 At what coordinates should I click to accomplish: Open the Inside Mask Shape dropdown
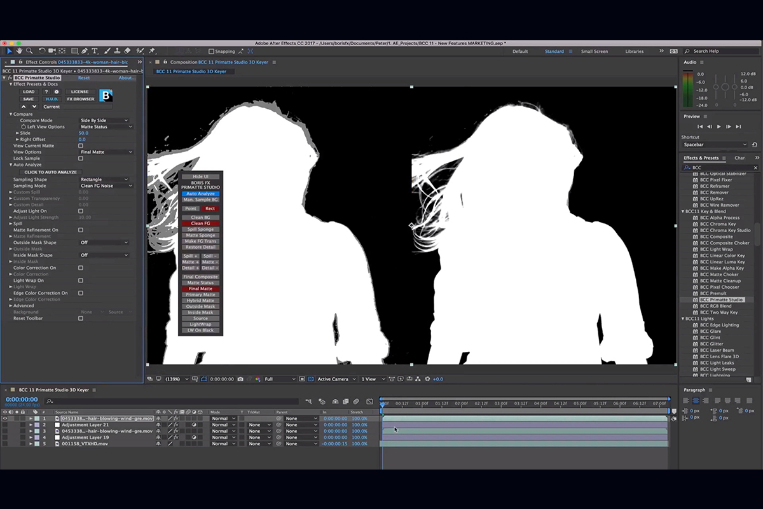point(104,255)
